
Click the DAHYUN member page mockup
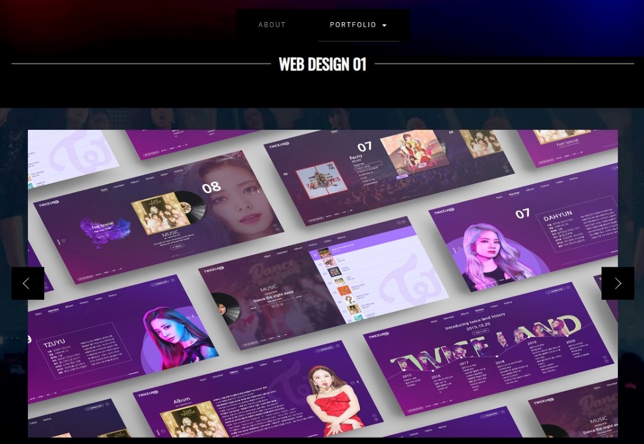(x=524, y=239)
